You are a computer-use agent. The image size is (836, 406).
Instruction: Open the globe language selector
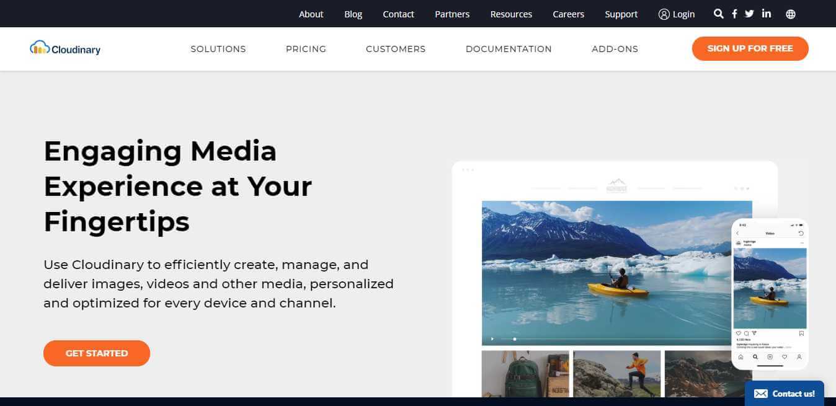[x=791, y=14]
